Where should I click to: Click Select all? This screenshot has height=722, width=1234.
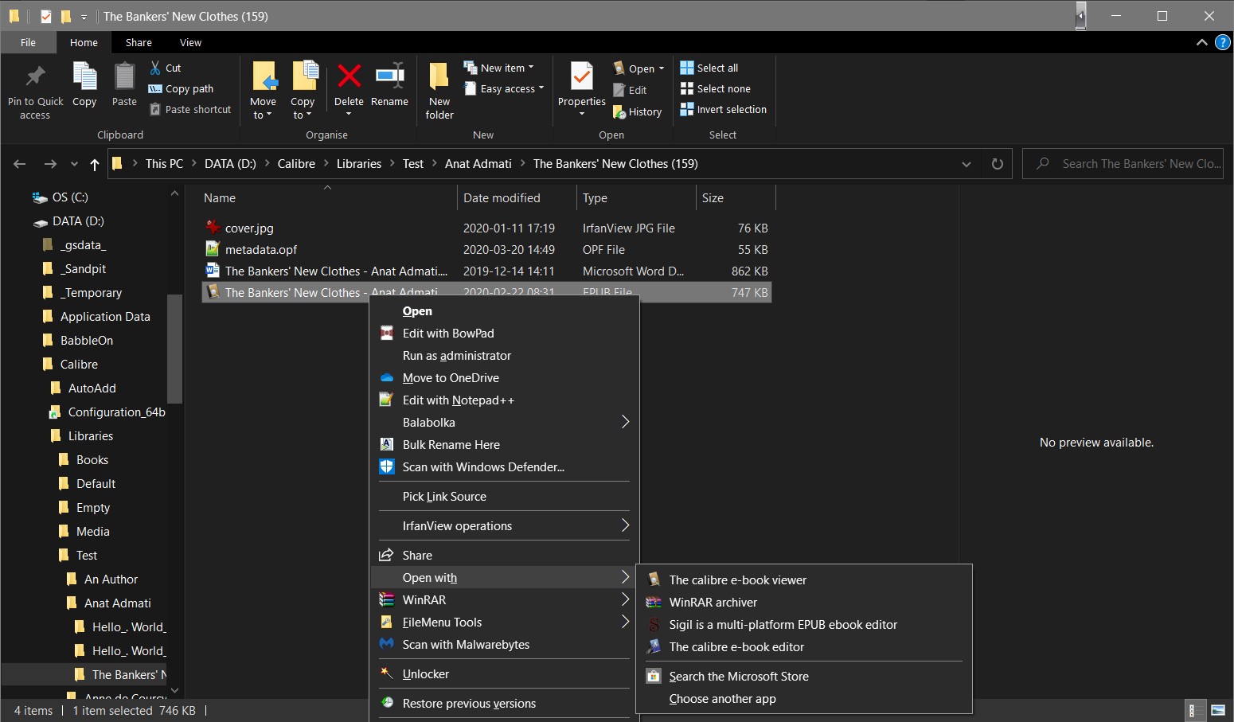tap(709, 68)
